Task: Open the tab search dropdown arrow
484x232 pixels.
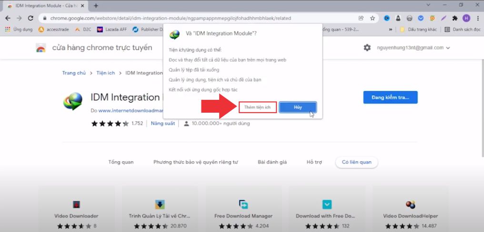Action: click(428, 5)
